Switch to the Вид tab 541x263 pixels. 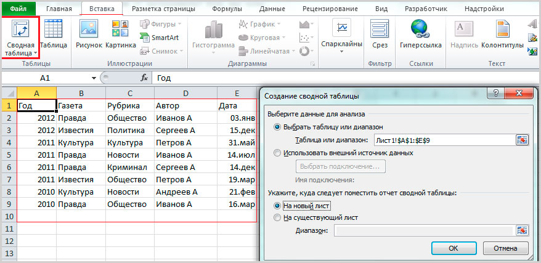[383, 9]
